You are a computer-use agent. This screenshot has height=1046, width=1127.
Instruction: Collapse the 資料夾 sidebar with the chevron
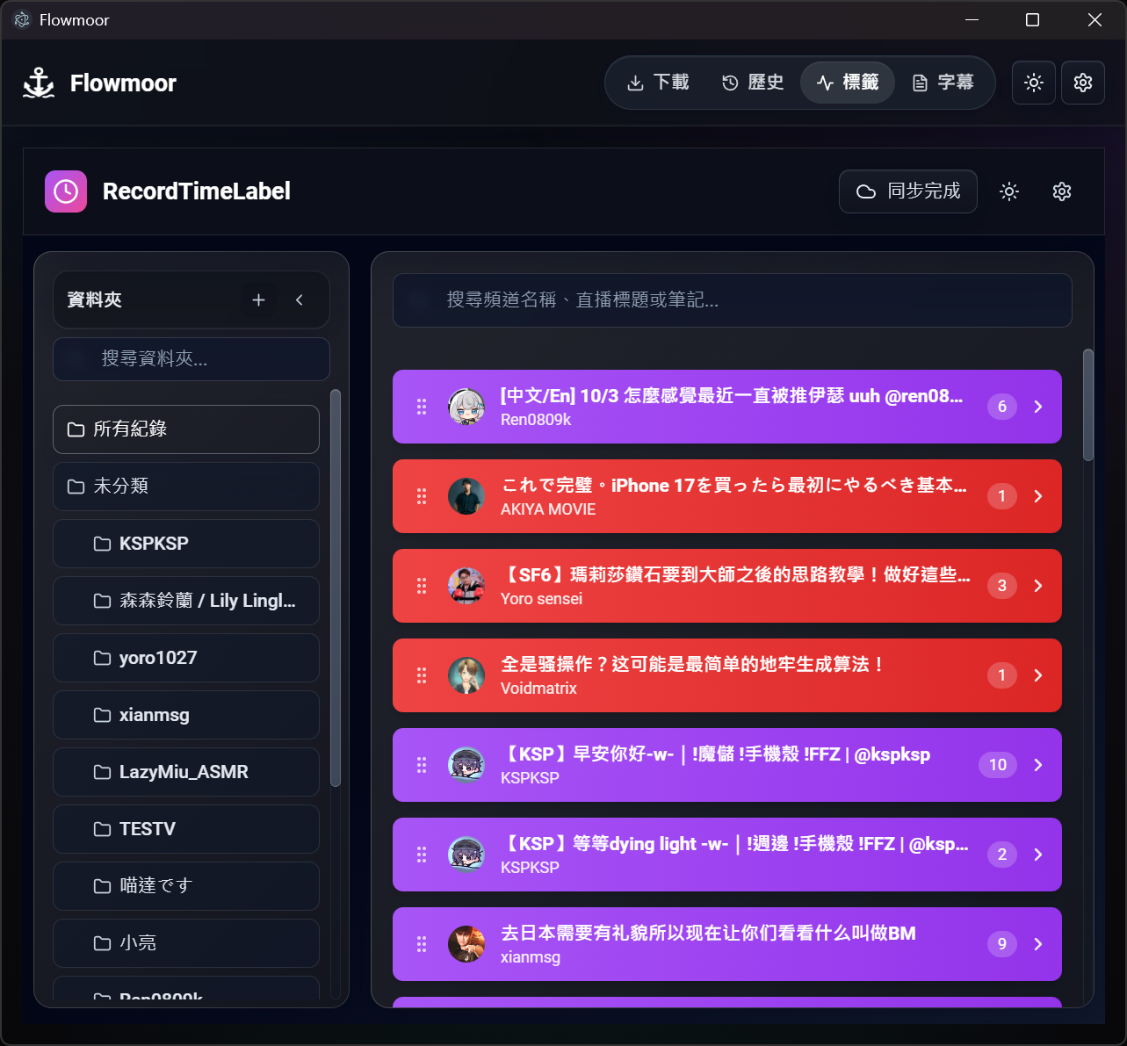pyautogui.click(x=300, y=300)
